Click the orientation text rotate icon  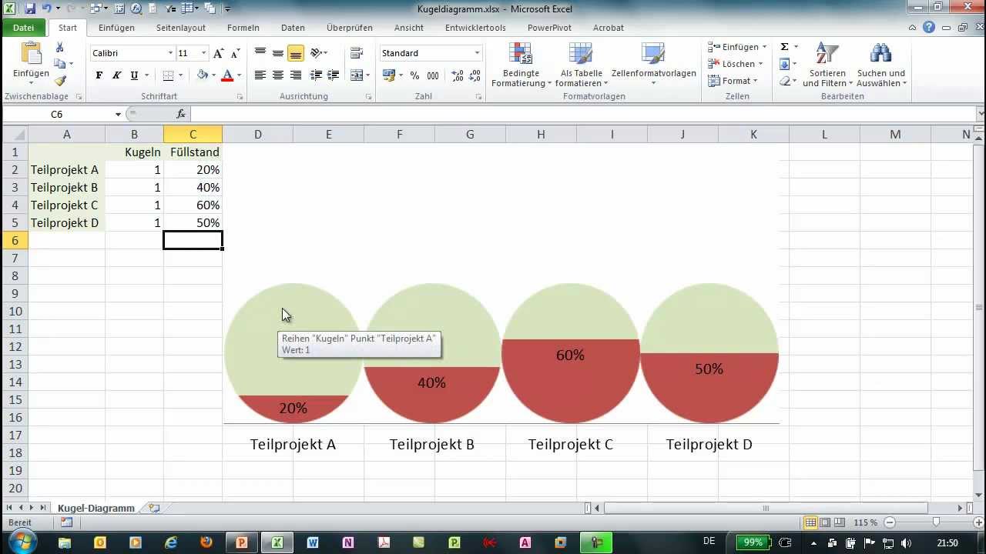(316, 53)
